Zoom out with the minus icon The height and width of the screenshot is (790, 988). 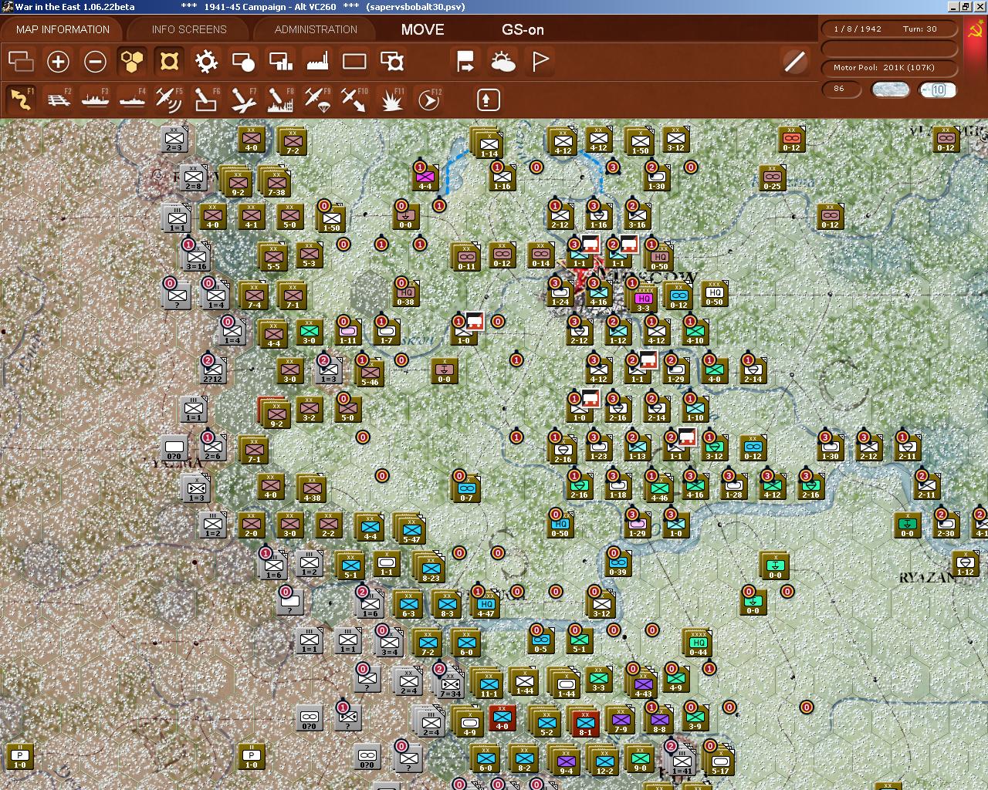point(95,61)
